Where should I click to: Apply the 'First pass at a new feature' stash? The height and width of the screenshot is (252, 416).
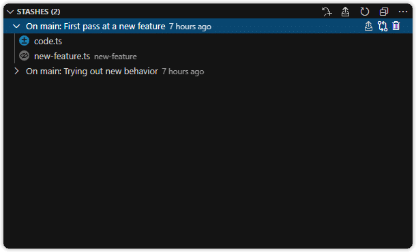point(368,26)
